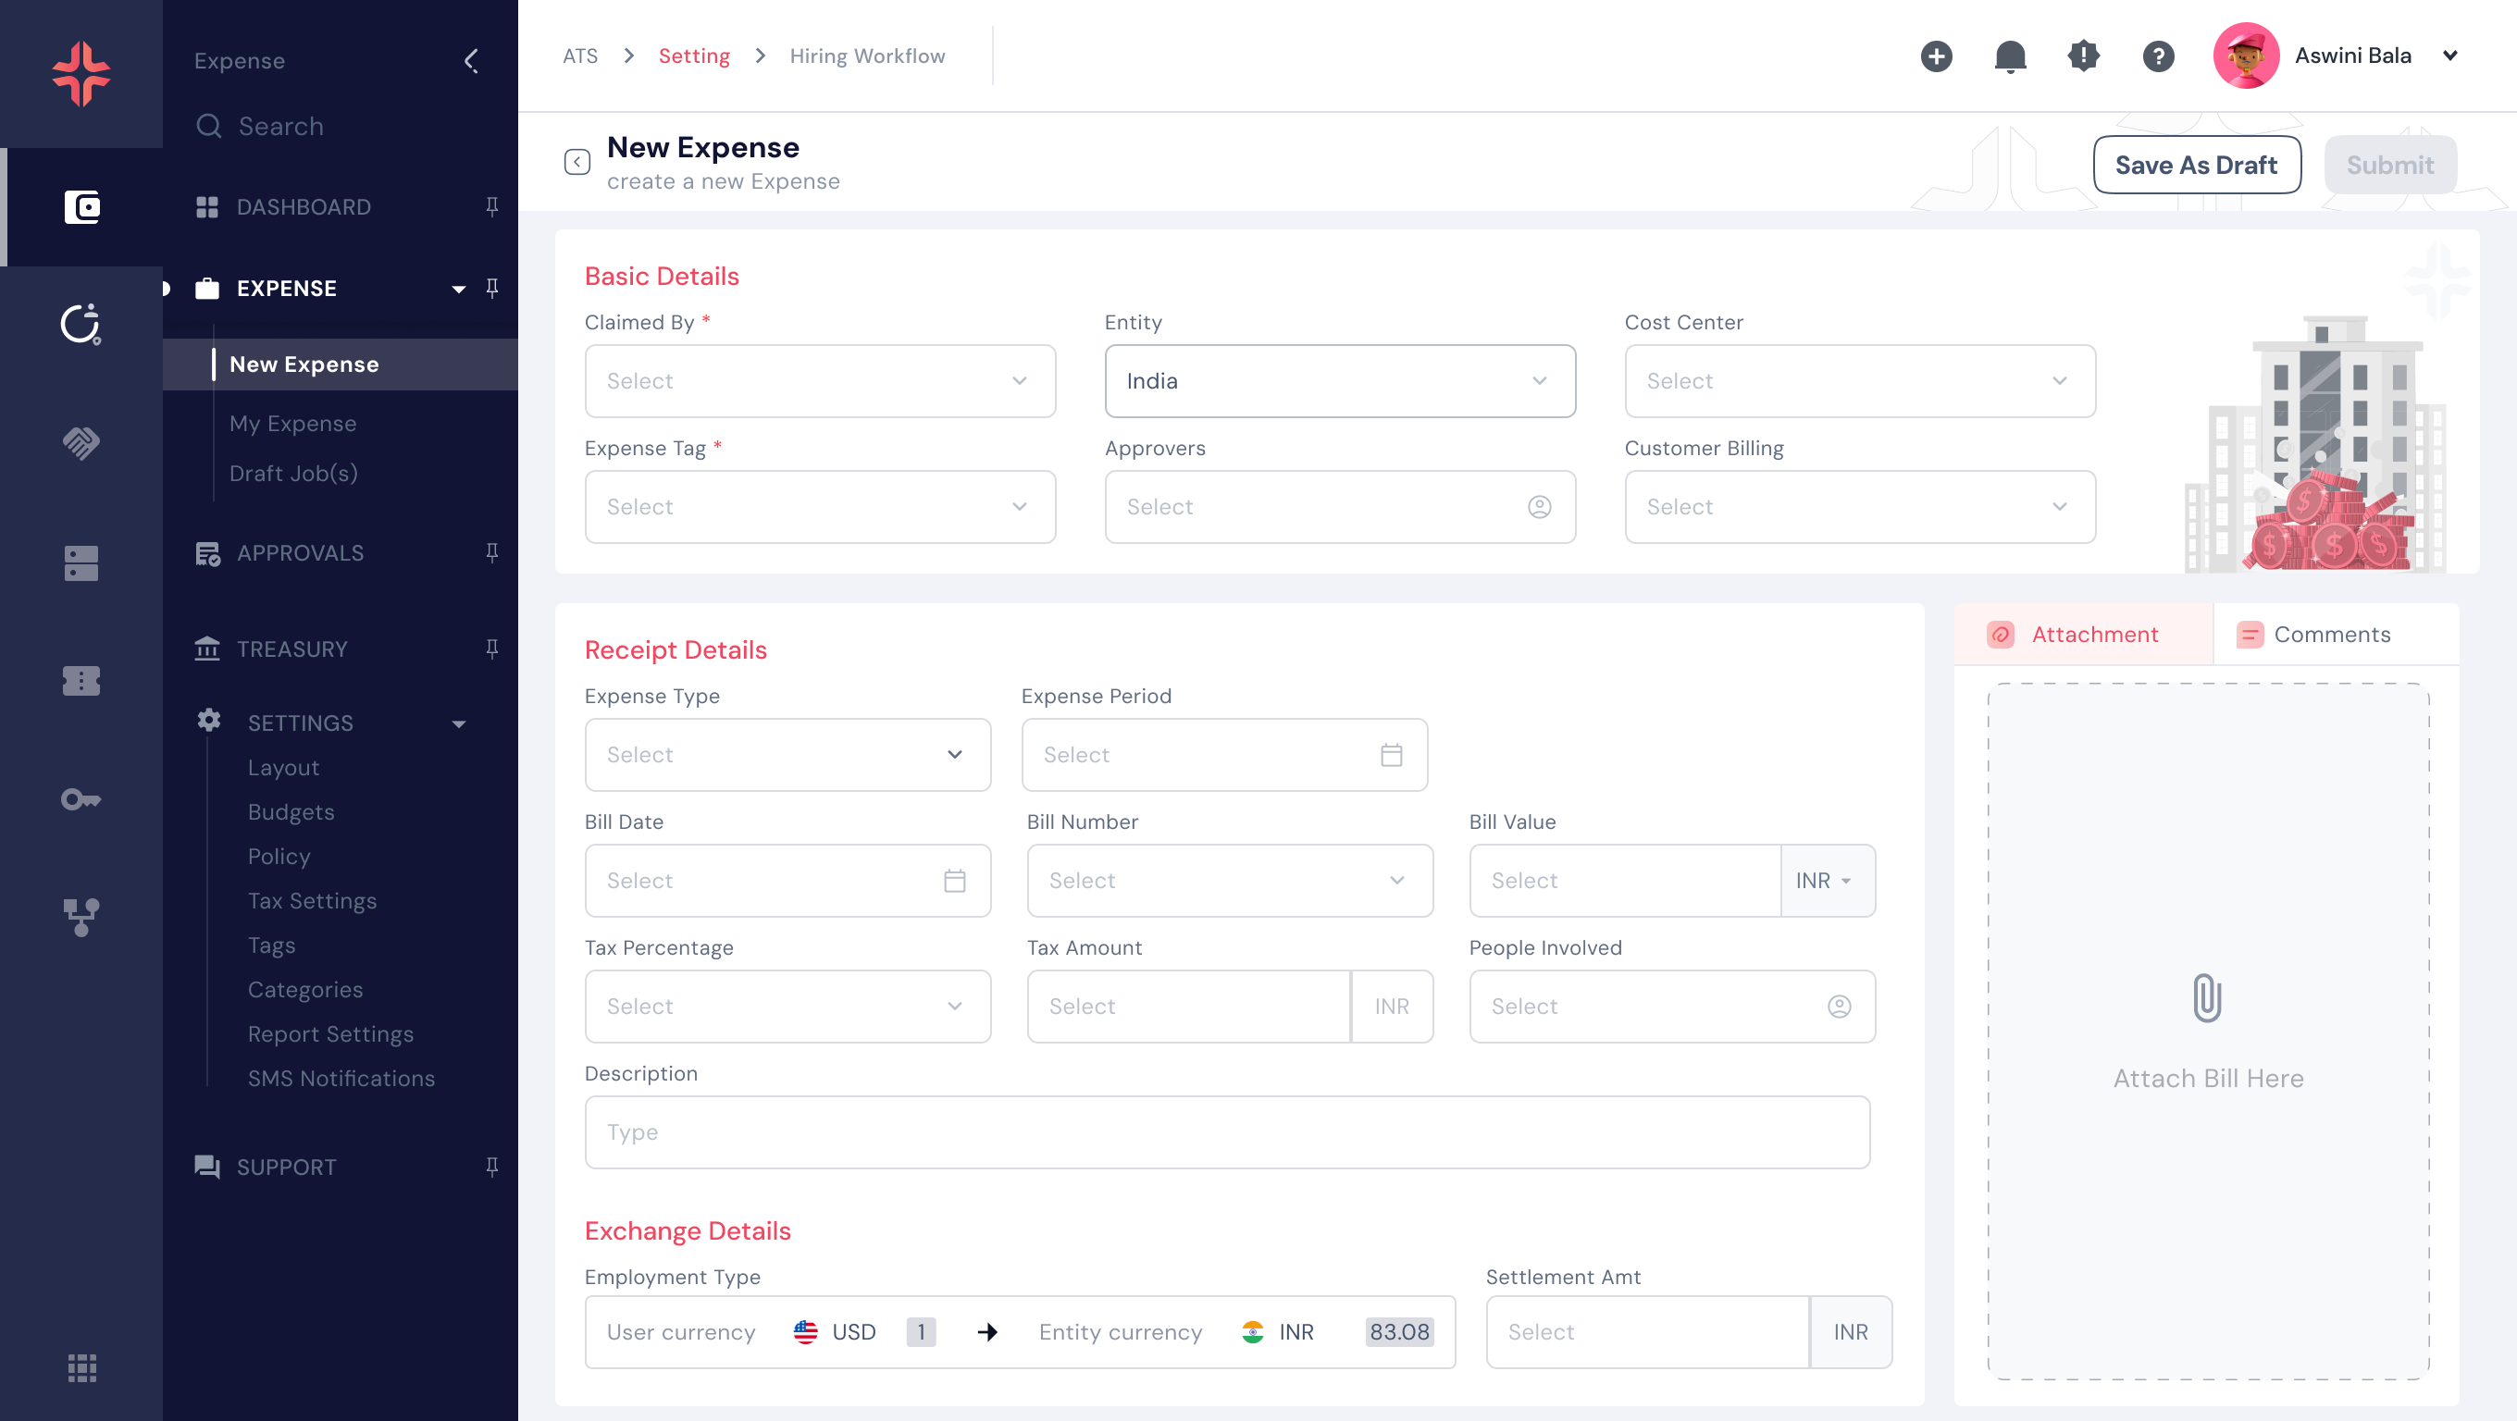Click the plus add icon in header

coord(1936,56)
